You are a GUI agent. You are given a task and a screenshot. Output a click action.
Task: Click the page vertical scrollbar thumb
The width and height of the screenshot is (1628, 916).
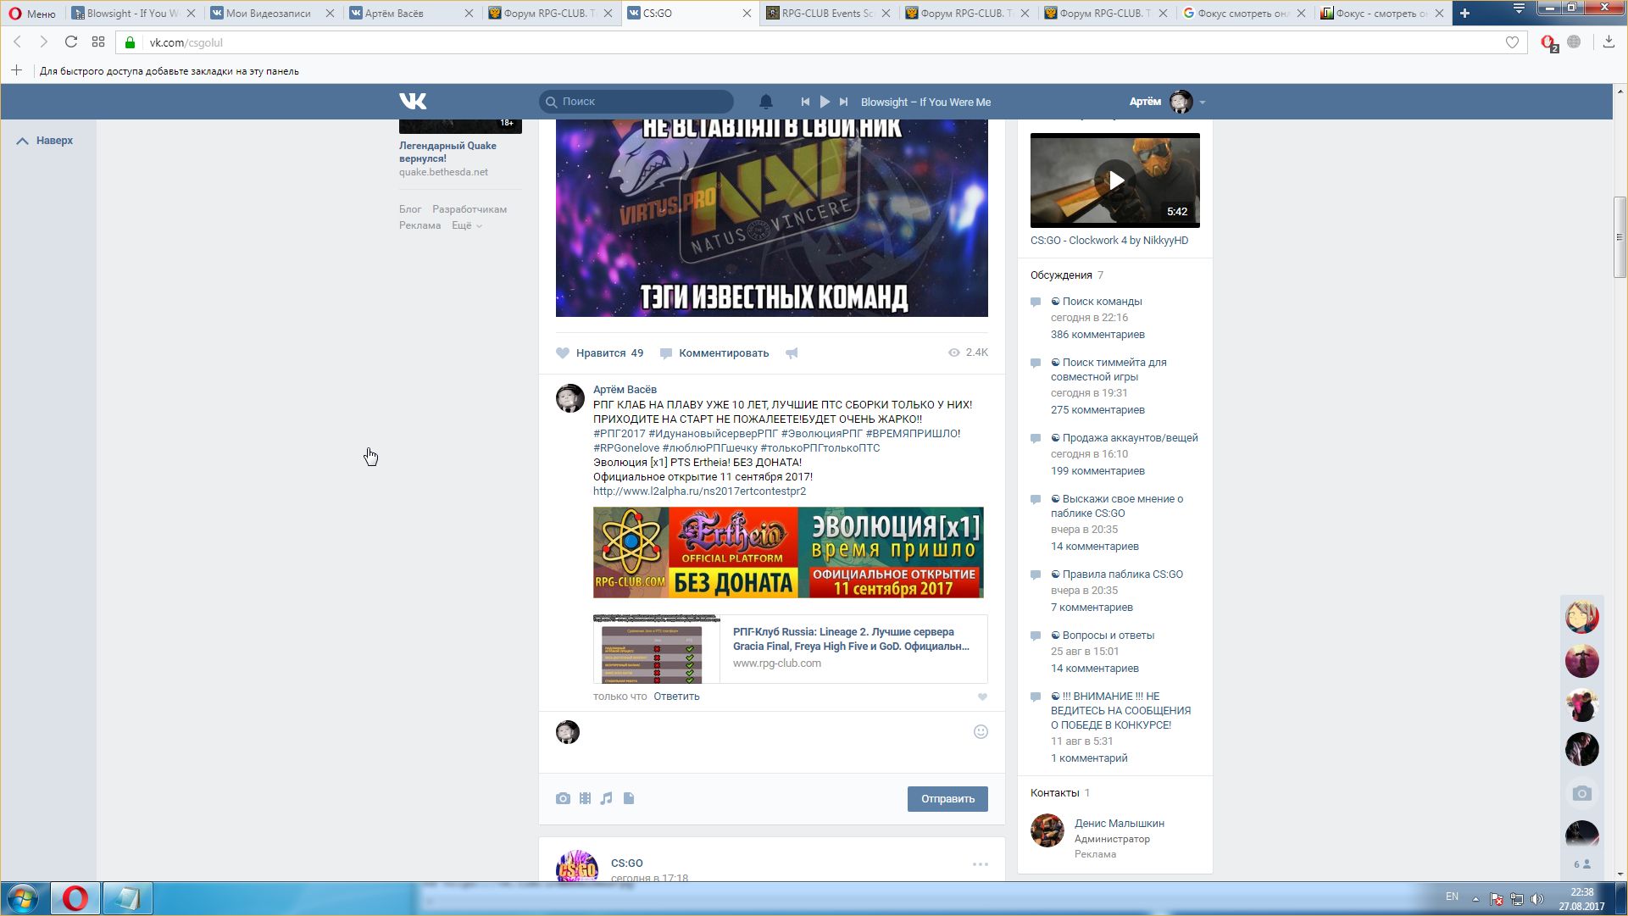(1620, 237)
